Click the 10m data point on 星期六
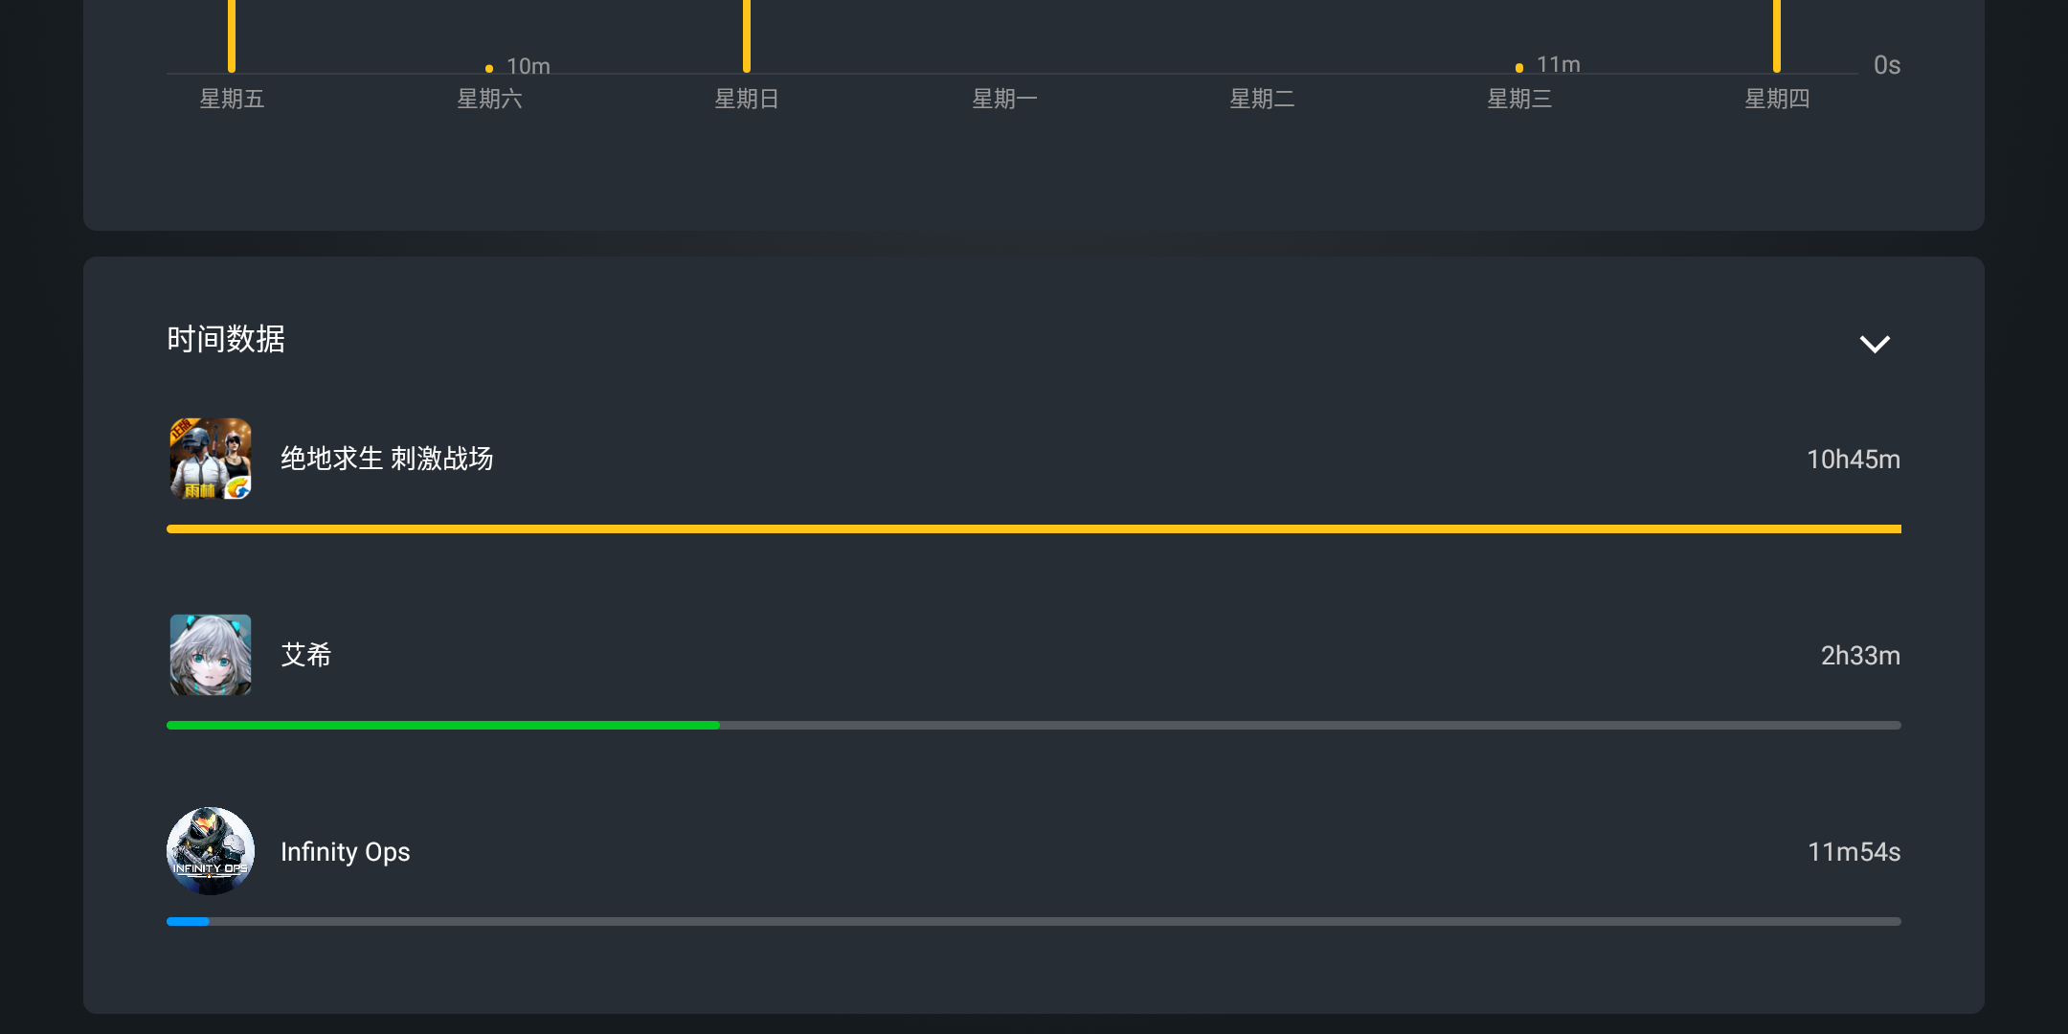Image resolution: width=2068 pixels, height=1034 pixels. pyautogui.click(x=489, y=68)
